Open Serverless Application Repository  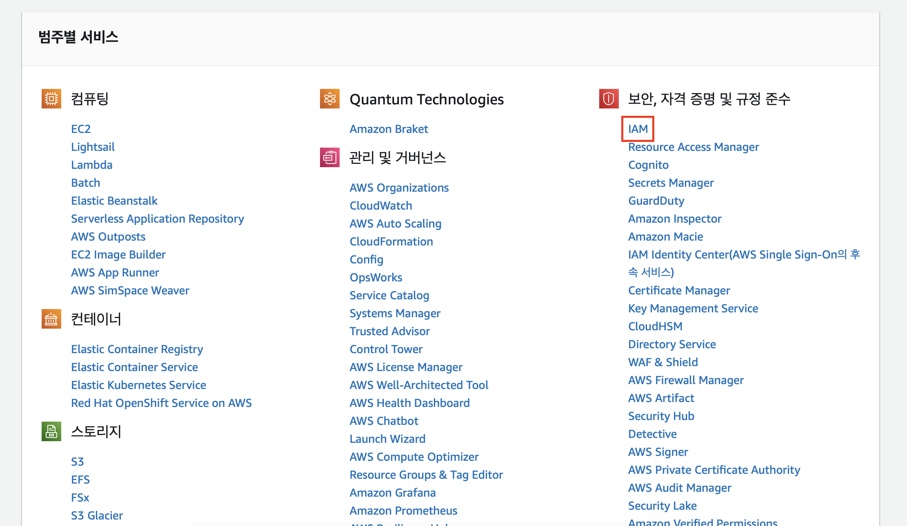pos(158,219)
